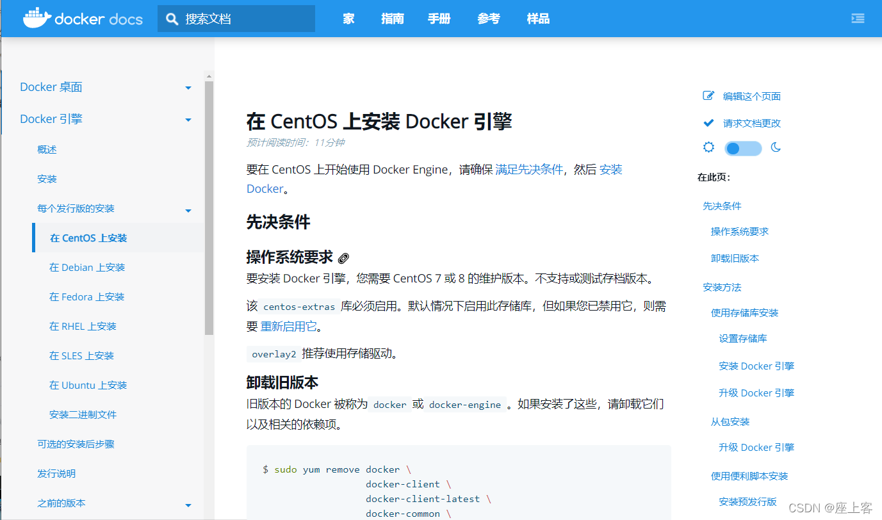Click the moon dark-mode icon
The width and height of the screenshot is (882, 520).
[776, 147]
